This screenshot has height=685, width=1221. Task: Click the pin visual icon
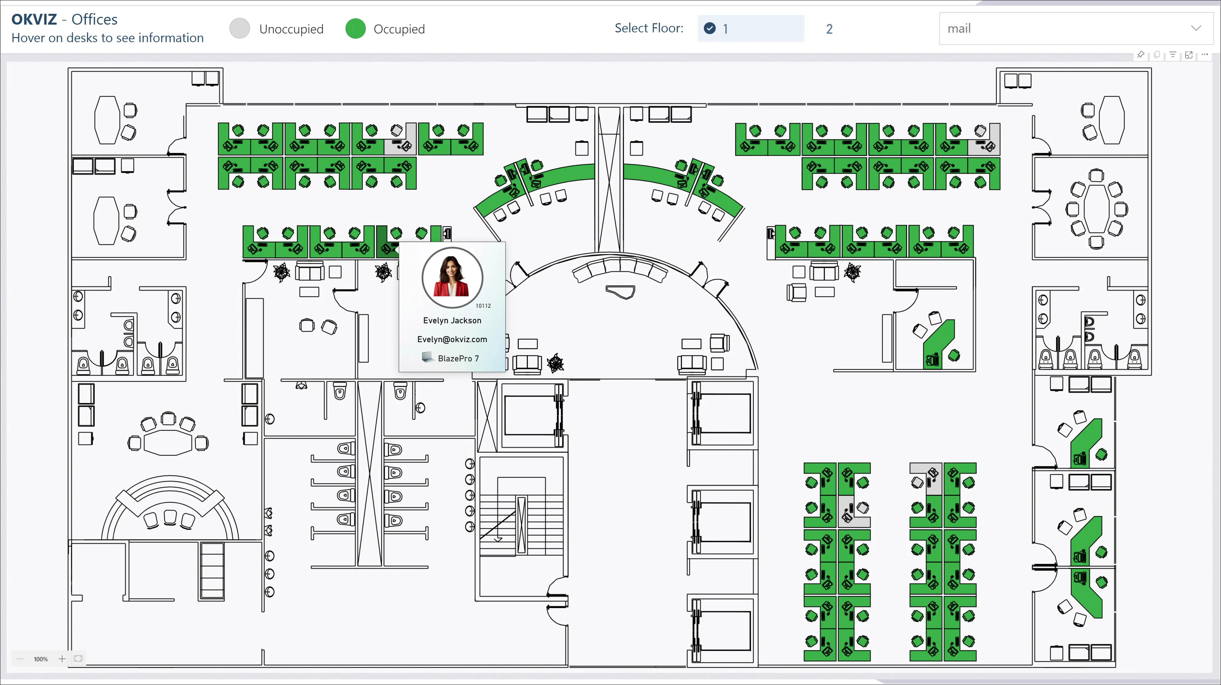tap(1140, 55)
